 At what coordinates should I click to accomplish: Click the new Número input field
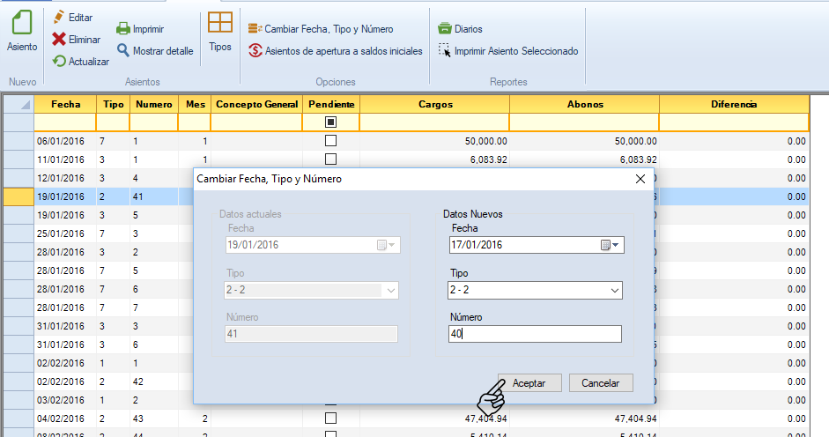[x=535, y=334]
